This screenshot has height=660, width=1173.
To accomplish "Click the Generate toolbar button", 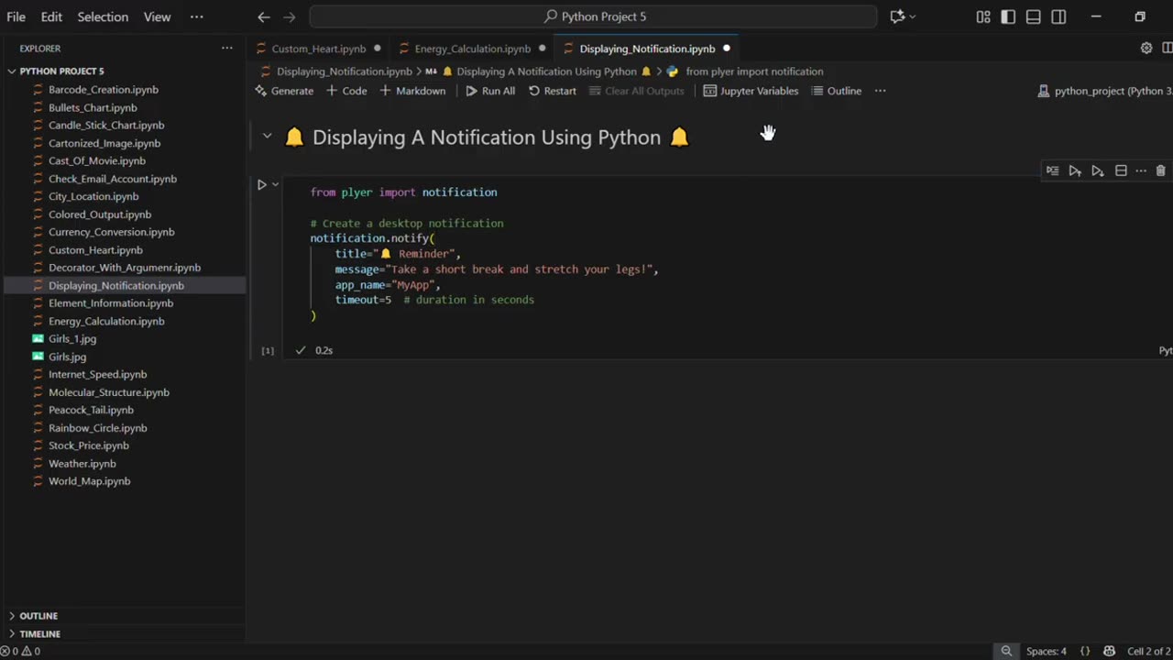I will click(284, 91).
